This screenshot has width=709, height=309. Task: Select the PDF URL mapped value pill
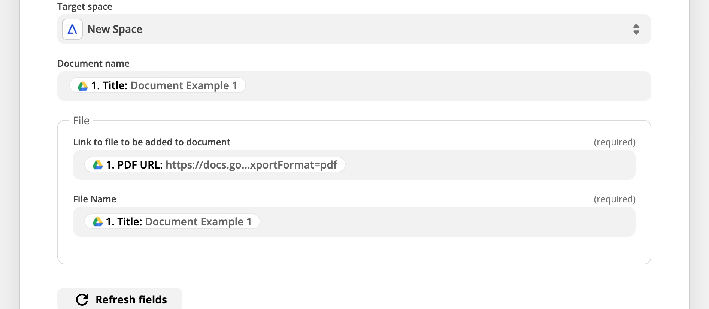click(x=215, y=165)
